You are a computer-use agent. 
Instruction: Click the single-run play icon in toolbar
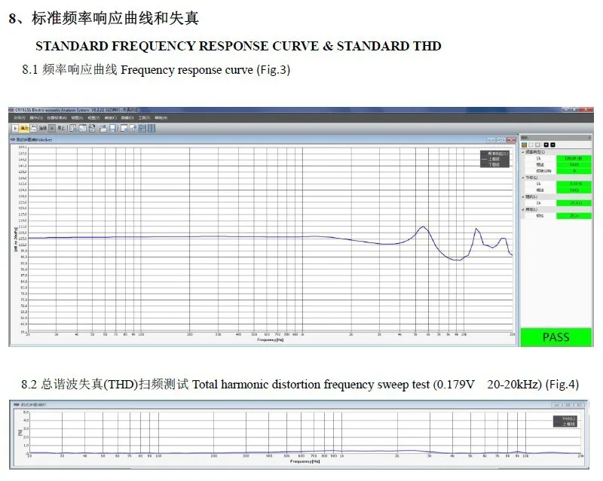(x=15, y=128)
